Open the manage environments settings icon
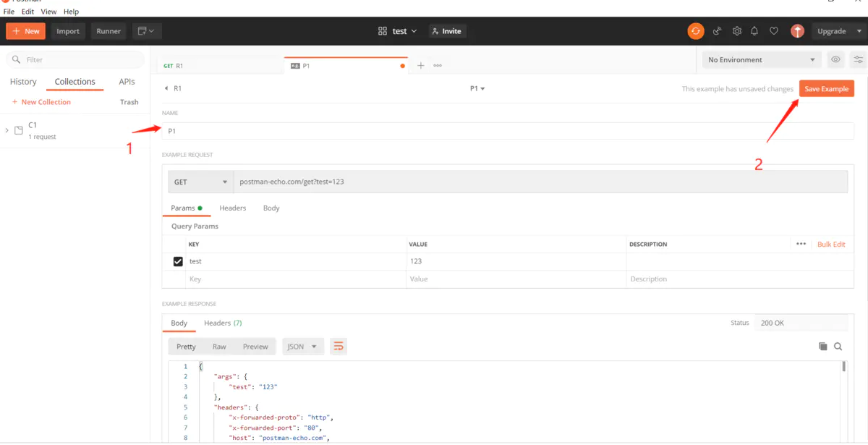This screenshot has height=445, width=868. pyautogui.click(x=859, y=59)
